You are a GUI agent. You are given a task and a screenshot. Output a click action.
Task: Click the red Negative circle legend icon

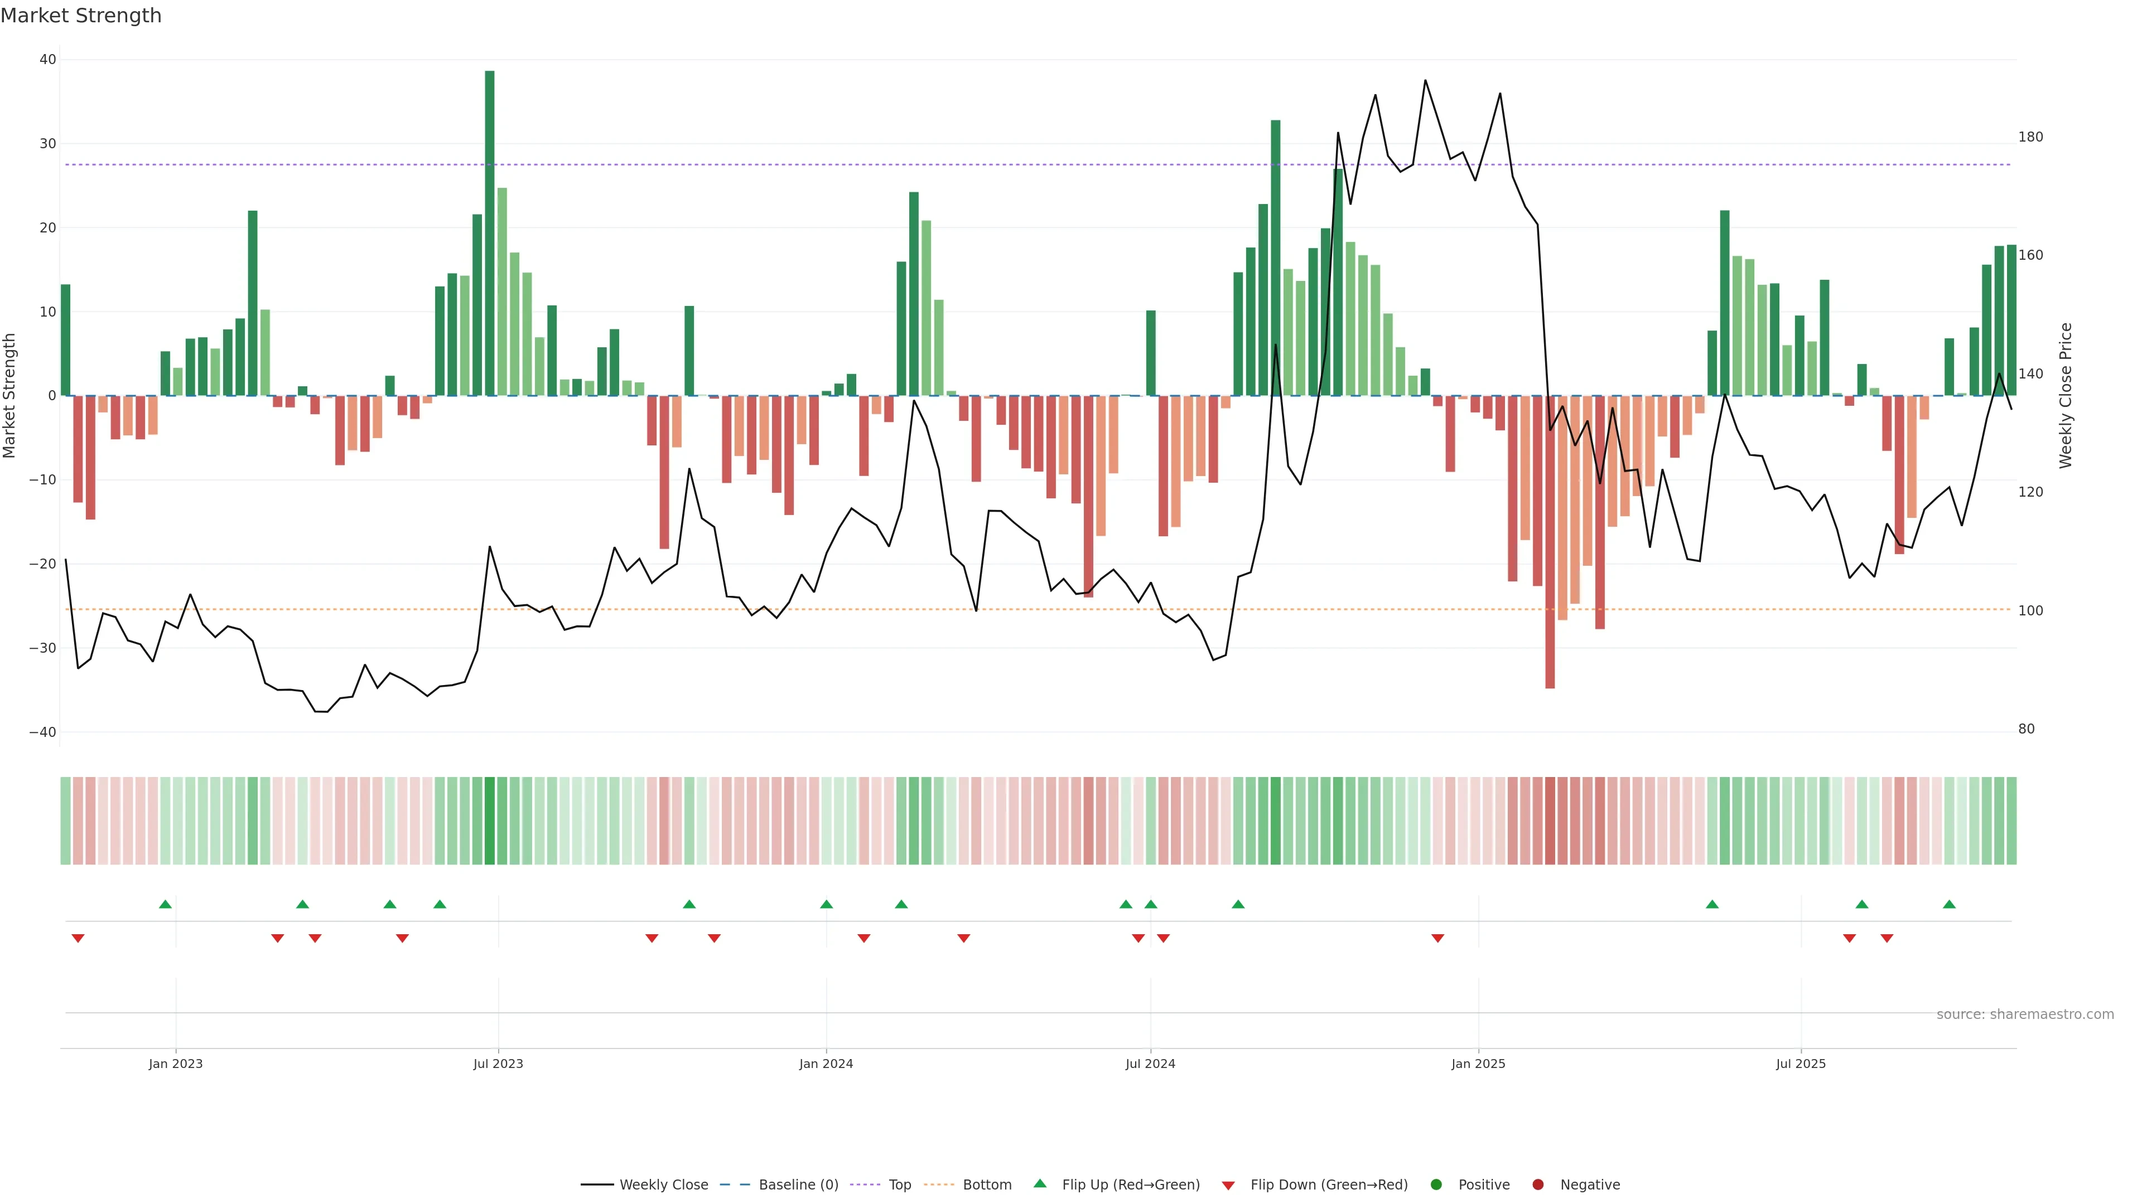click(1537, 1184)
